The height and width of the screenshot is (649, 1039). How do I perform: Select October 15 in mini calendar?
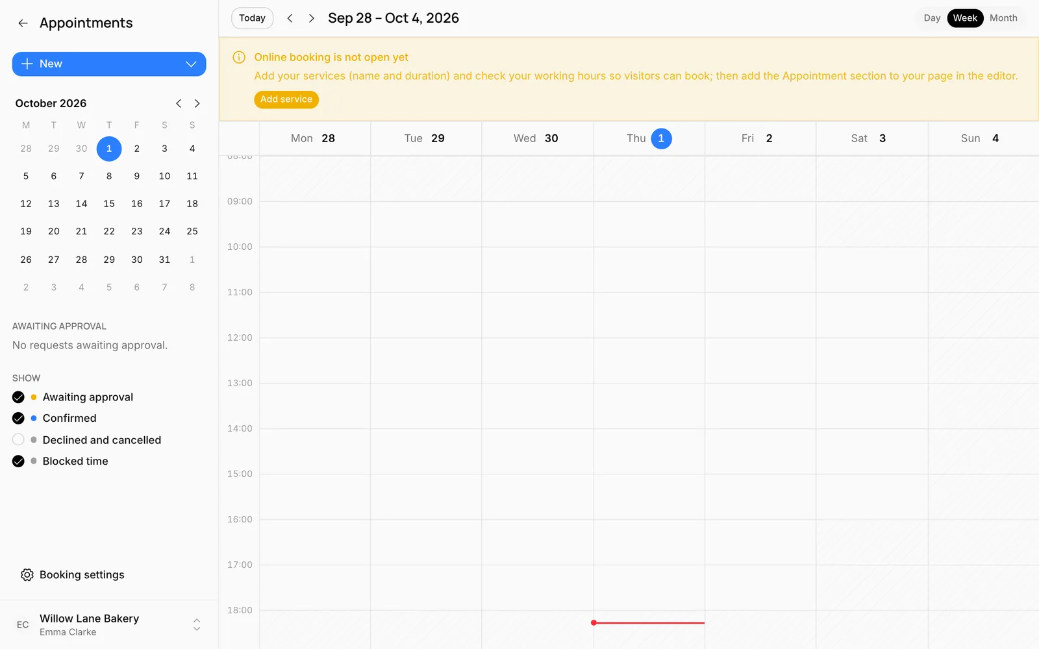tap(109, 204)
